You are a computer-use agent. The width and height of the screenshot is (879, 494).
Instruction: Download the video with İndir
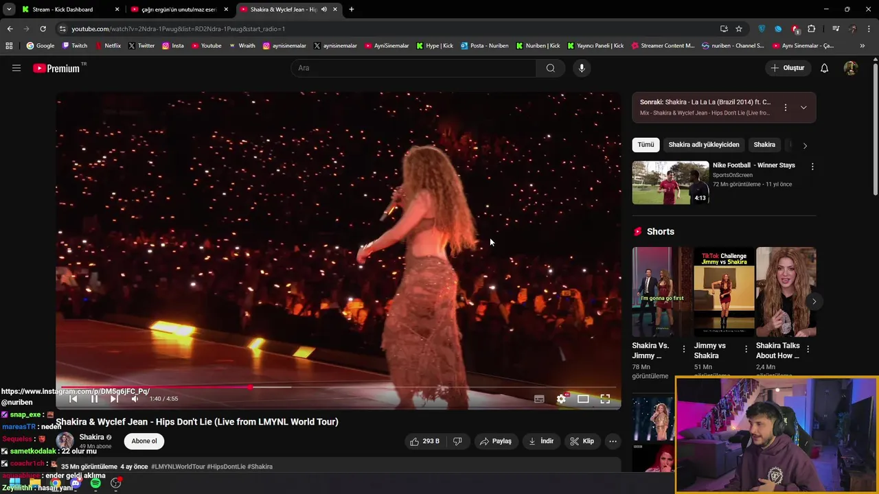point(541,441)
